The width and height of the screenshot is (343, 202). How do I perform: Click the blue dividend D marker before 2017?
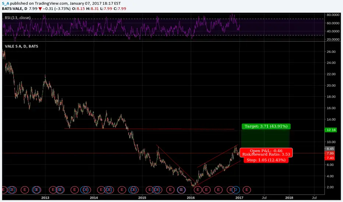[236, 190]
